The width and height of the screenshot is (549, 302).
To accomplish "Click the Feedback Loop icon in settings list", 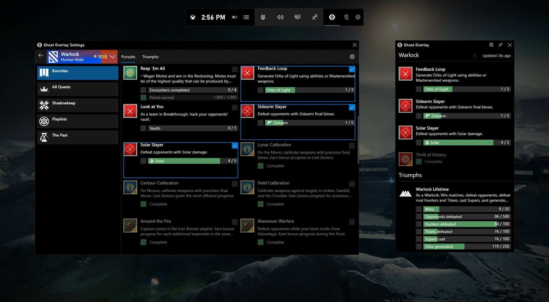I will click(x=247, y=73).
